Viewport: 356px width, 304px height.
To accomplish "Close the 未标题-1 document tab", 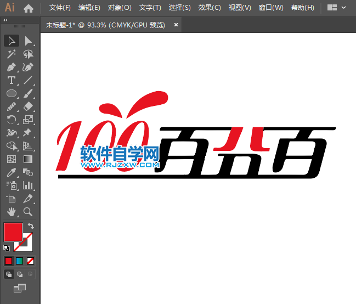I will tap(176, 25).
